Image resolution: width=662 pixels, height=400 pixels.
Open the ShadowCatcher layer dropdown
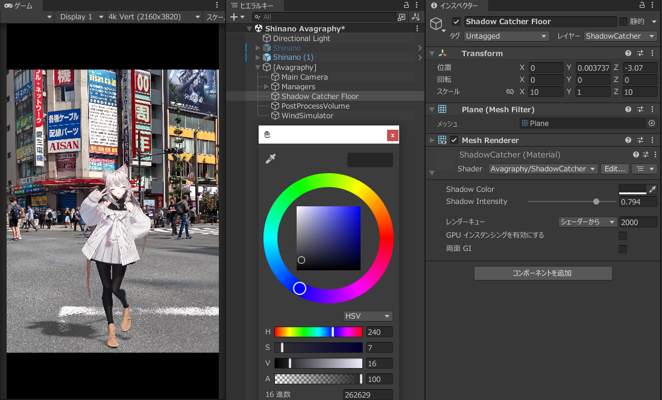click(x=620, y=36)
